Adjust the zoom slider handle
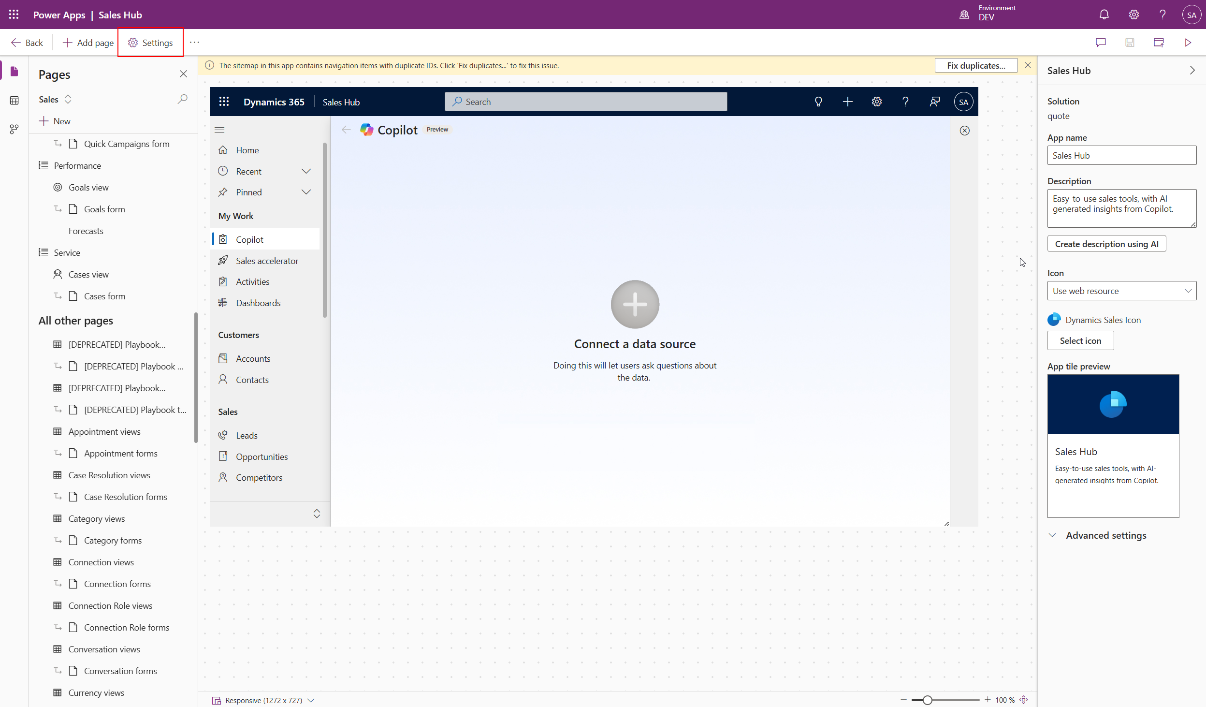Image resolution: width=1206 pixels, height=707 pixels. click(x=927, y=700)
